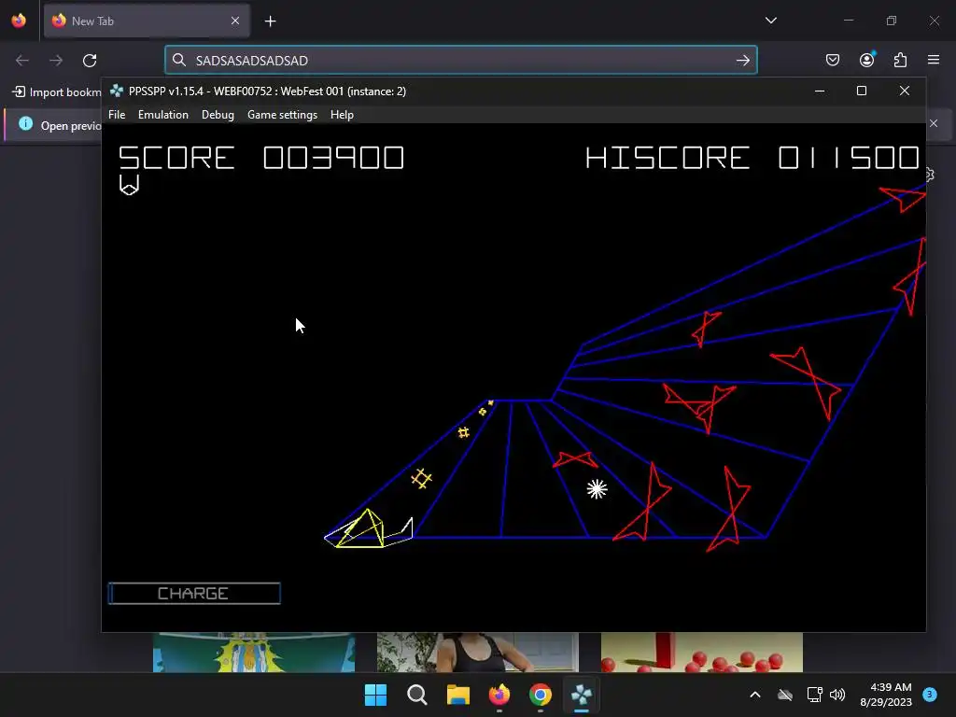Viewport: 956px width, 717px height.
Task: Open File Explorer from taskbar
Action: [x=457, y=695]
